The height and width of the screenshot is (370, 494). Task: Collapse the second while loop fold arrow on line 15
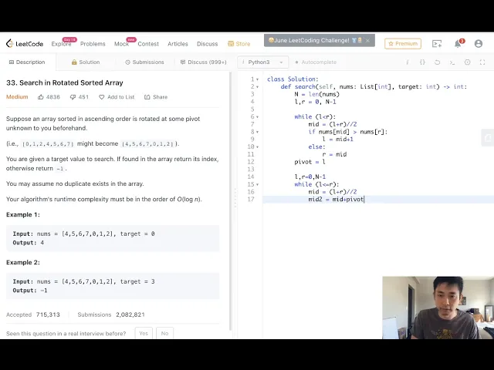[257, 185]
